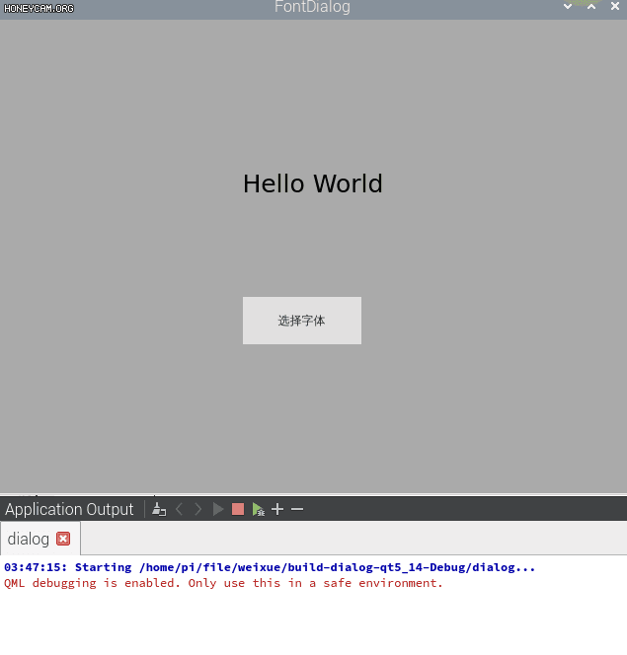
Task: Go to previous item with left arrow
Action: pyautogui.click(x=179, y=509)
